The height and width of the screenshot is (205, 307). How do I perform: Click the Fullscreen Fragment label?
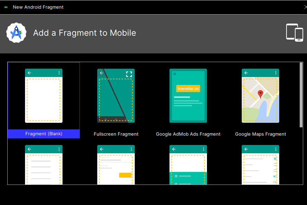(x=116, y=134)
